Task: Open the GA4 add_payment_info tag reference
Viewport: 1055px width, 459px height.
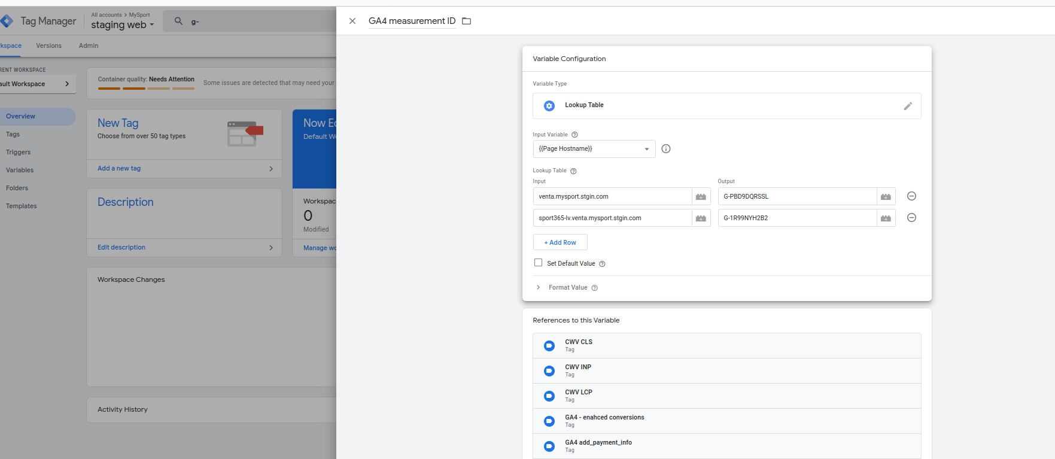Action: pos(727,446)
